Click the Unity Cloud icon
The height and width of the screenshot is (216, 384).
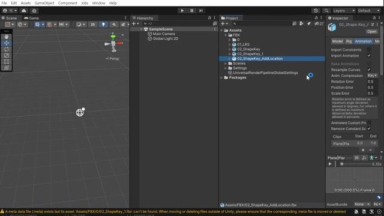[24, 11]
